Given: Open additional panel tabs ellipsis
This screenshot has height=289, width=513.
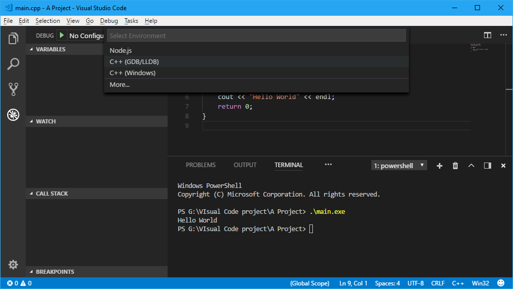Looking at the screenshot, I should 328,165.
